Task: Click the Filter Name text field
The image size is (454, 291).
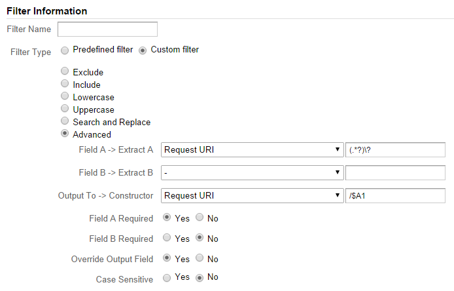Action: click(107, 29)
